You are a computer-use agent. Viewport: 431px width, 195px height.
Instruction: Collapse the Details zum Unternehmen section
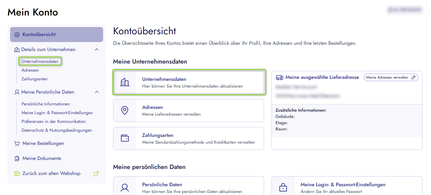97,50
